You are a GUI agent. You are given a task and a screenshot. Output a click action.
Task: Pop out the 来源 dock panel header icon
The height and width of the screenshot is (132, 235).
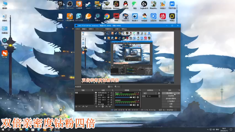[113, 90]
